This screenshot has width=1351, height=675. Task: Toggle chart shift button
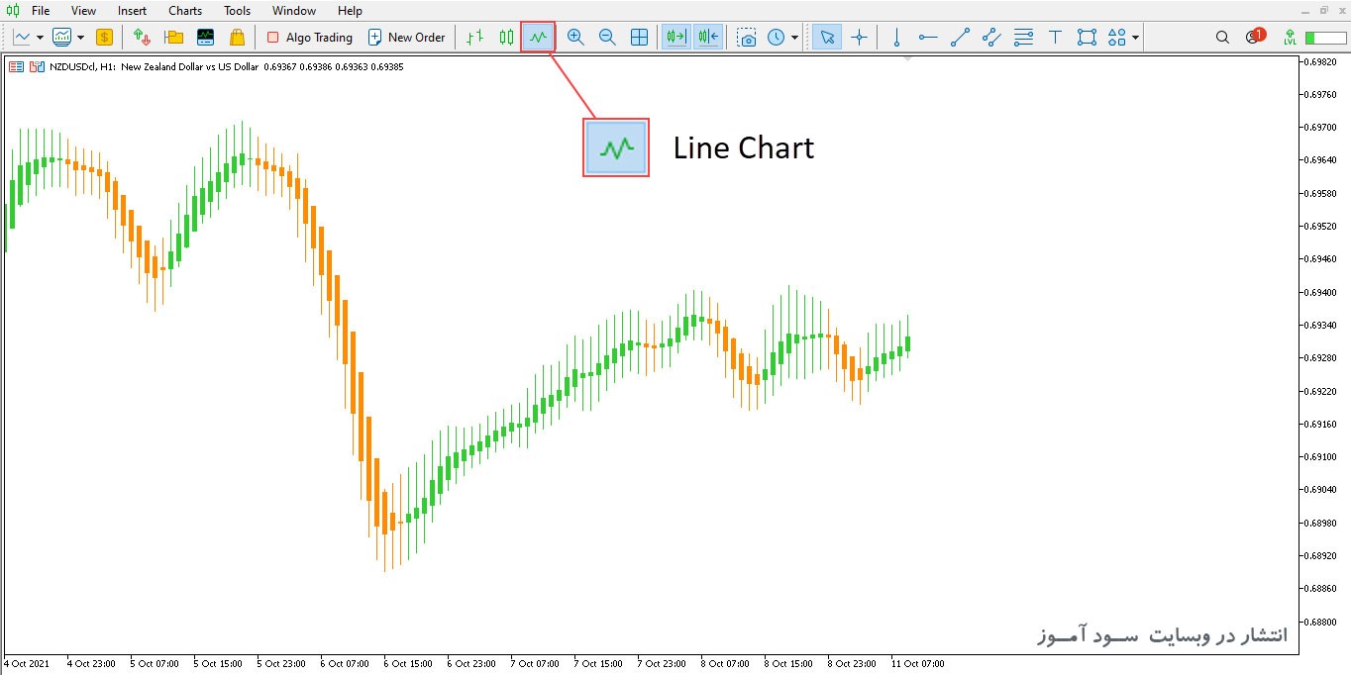click(708, 38)
